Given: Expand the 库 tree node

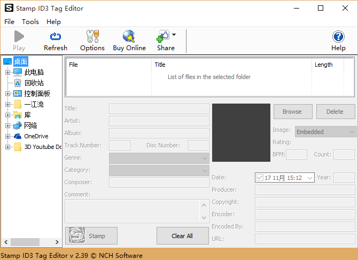Looking at the screenshot, I should 7,115.
